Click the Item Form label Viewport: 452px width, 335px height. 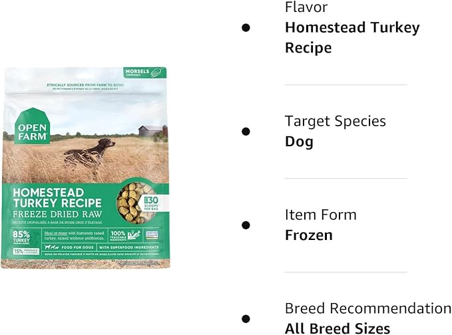320,215
